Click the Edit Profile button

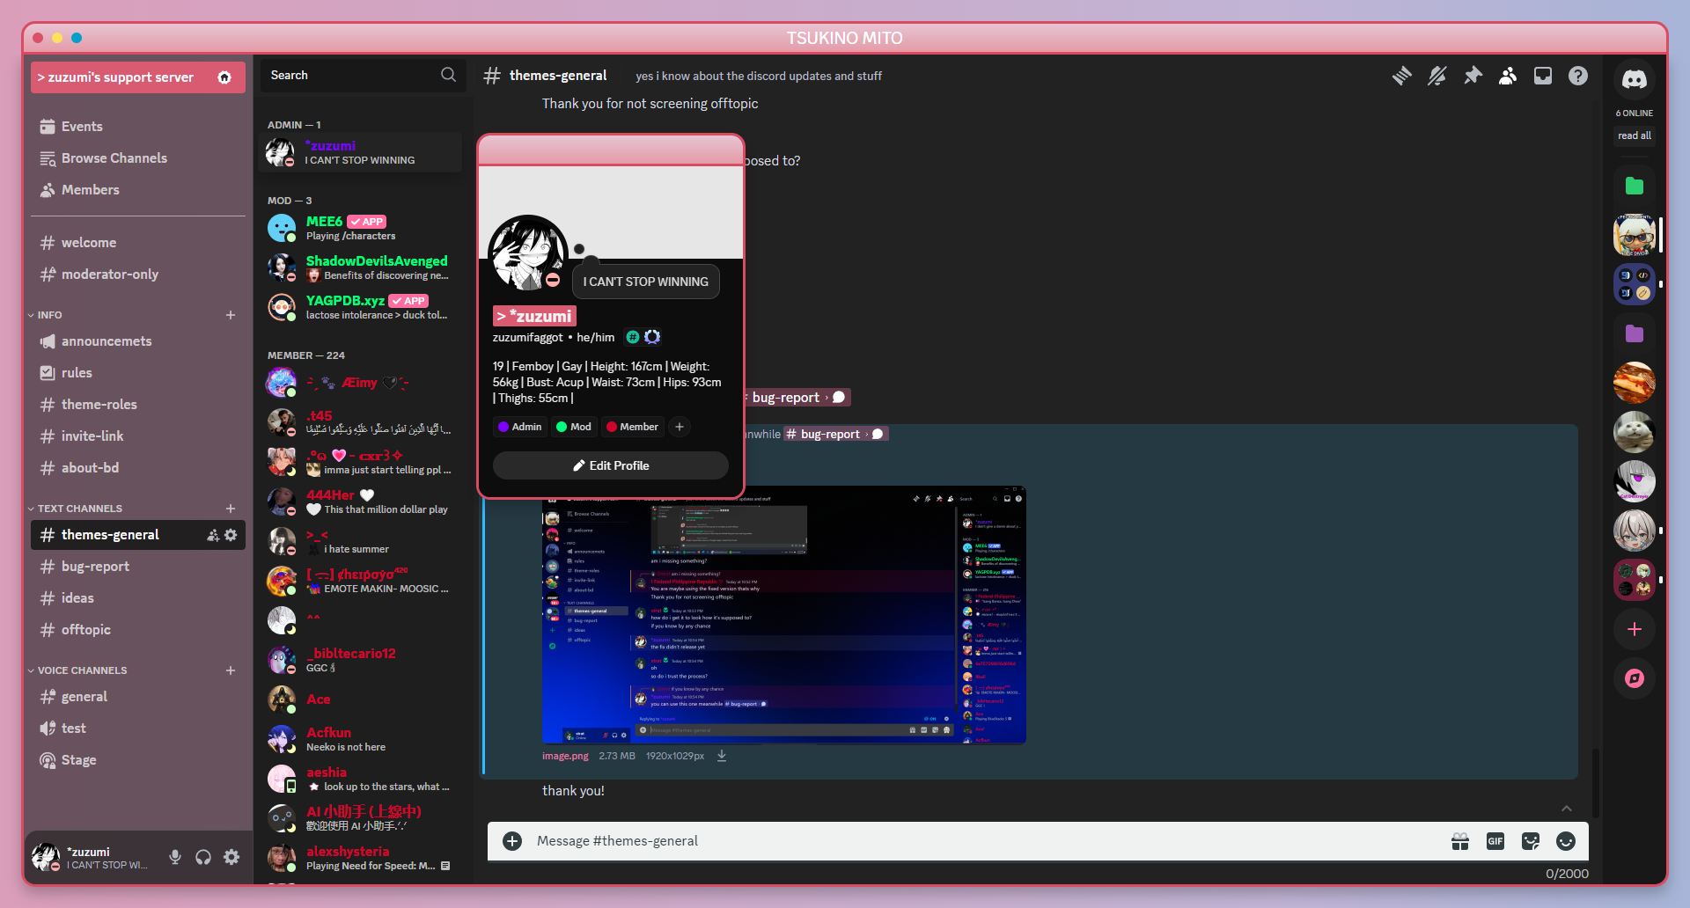(x=610, y=465)
